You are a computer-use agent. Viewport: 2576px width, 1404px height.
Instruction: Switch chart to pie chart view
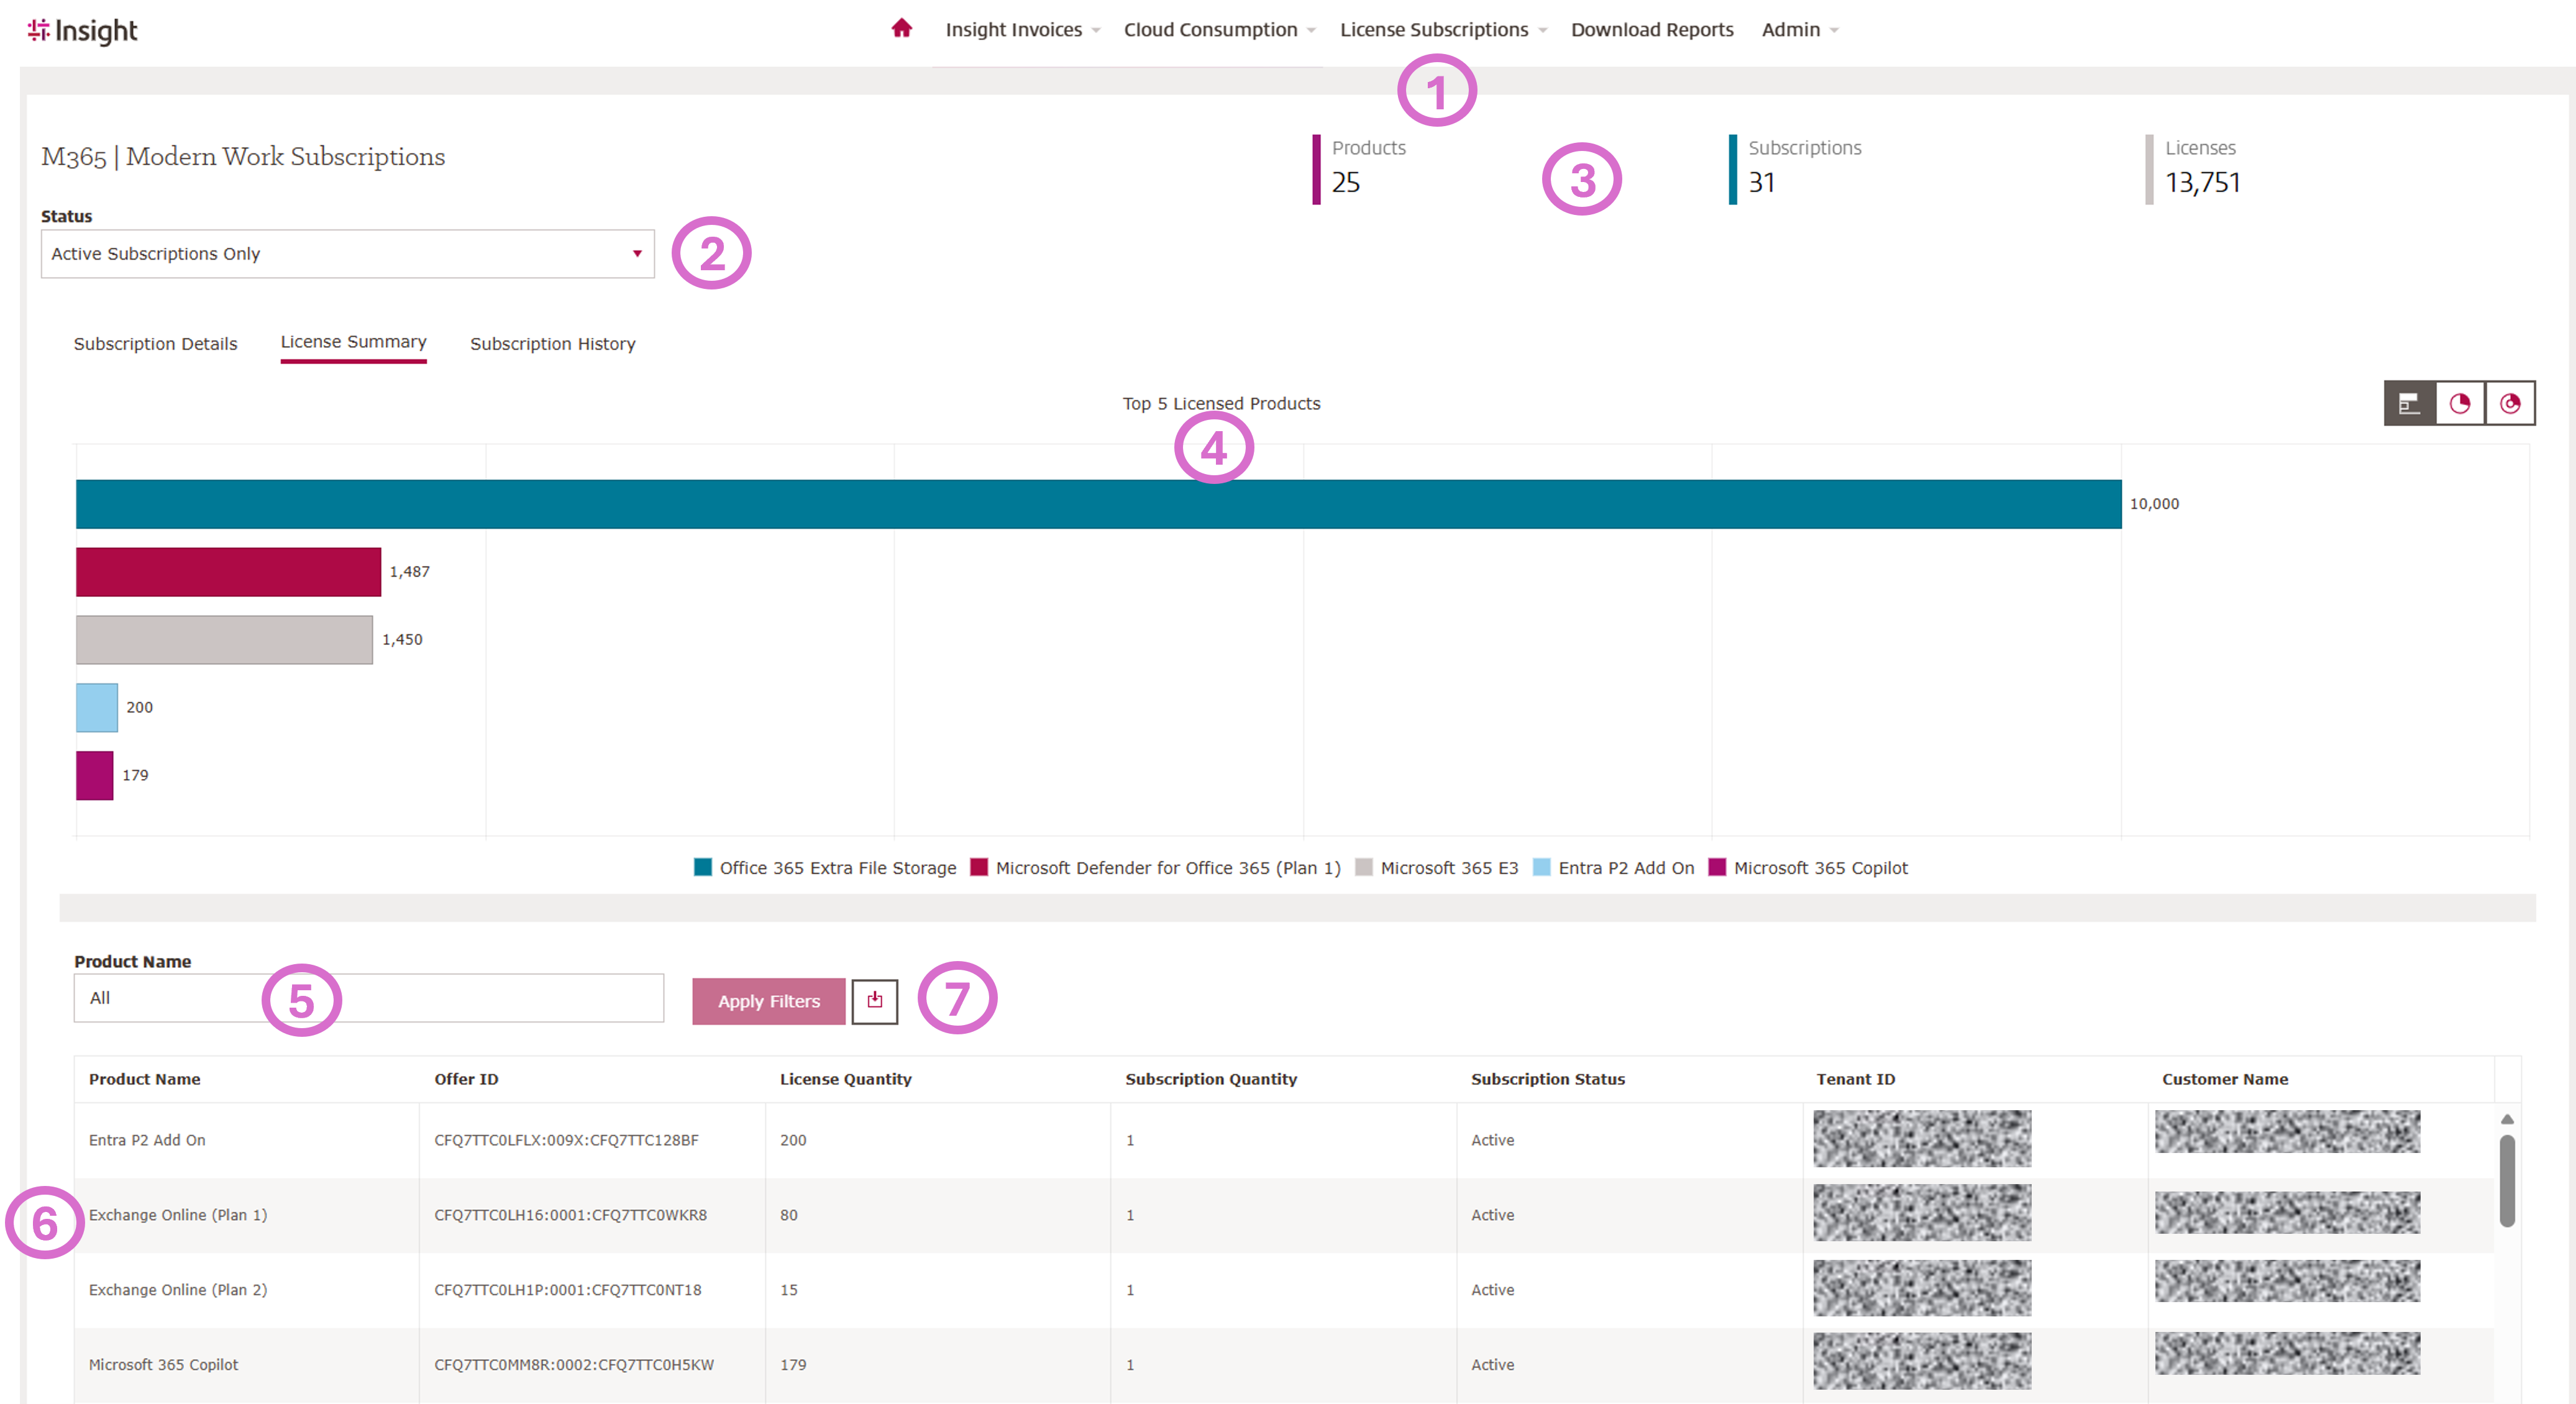2460,403
